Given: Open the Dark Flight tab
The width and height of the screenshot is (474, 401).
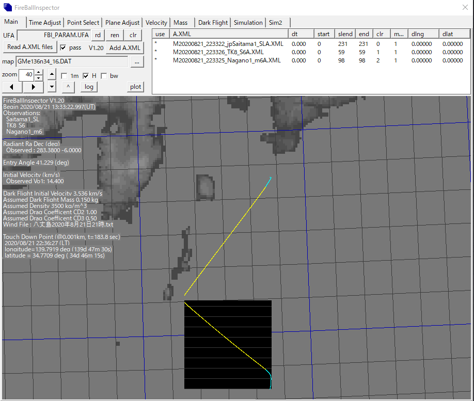Looking at the screenshot, I should [x=213, y=23].
